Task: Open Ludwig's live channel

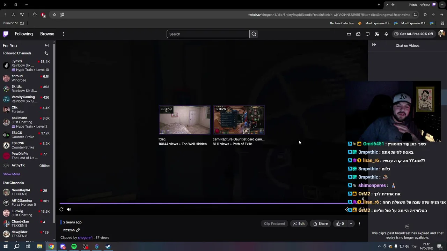Action: [x=26, y=213]
